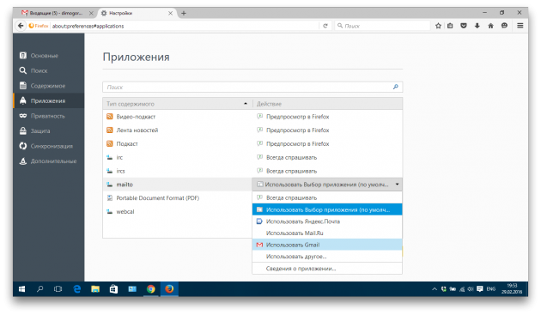Screen dimensions: 541x315
Task: Click the magnifier icon in applications search
Action: pyautogui.click(x=395, y=87)
